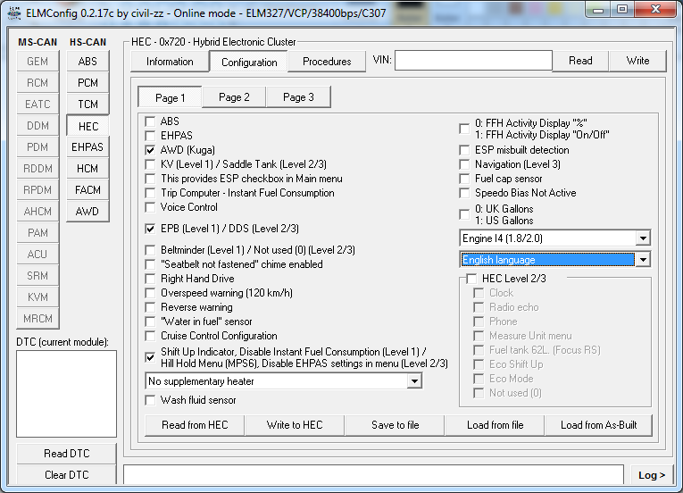This screenshot has height=493, width=683.
Task: Select the PCM module button
Action: tap(87, 83)
